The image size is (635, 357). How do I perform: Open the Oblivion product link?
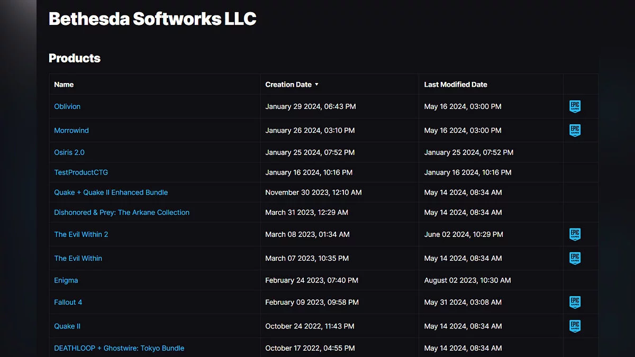click(x=67, y=106)
